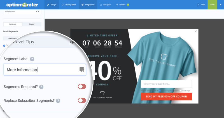The image size is (224, 118).
Task: Select the Receive Your Free text
Action: tap(102, 56)
